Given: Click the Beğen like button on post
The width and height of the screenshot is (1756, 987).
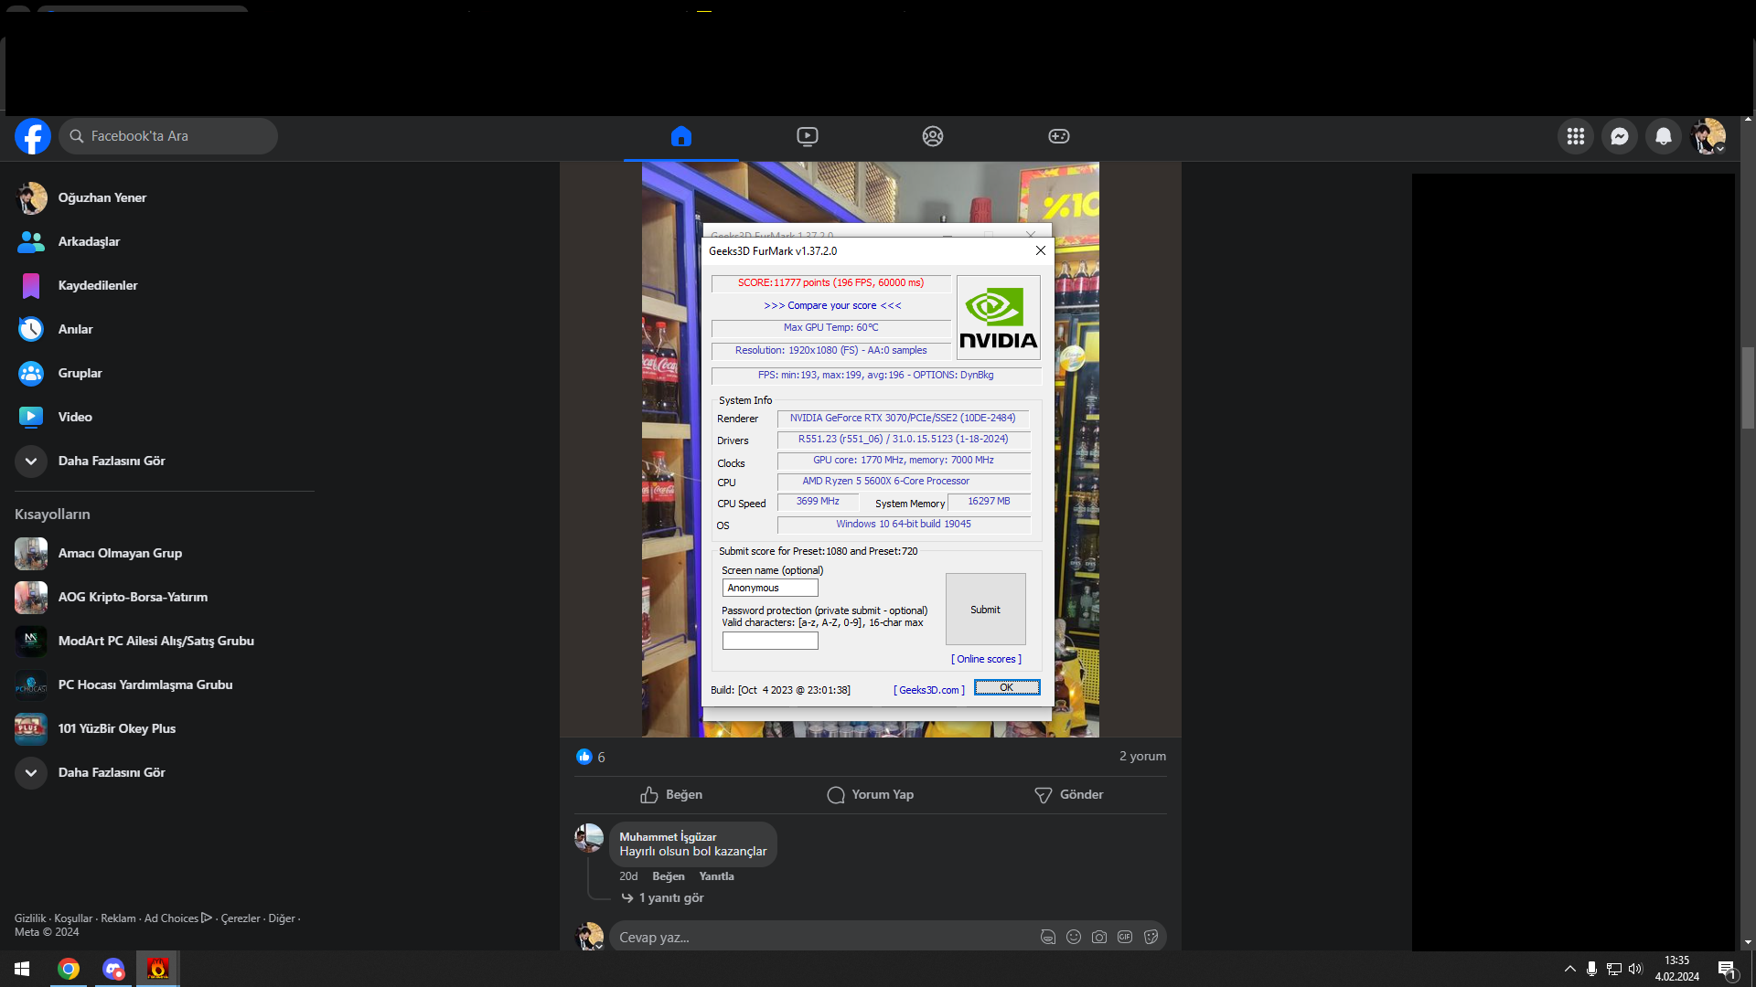Looking at the screenshot, I should click(672, 795).
